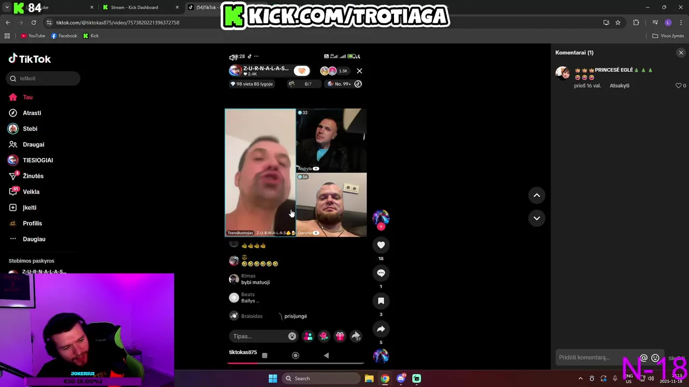Like the PRINCESĖ EGLĖ comment heart
This screenshot has width=689, height=387.
coord(678,85)
